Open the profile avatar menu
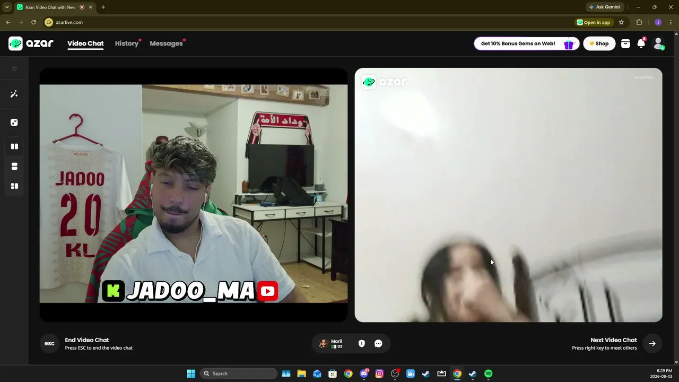 pyautogui.click(x=658, y=44)
